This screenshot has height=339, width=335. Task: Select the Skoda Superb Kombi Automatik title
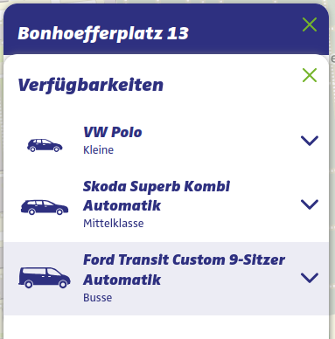coord(157,196)
